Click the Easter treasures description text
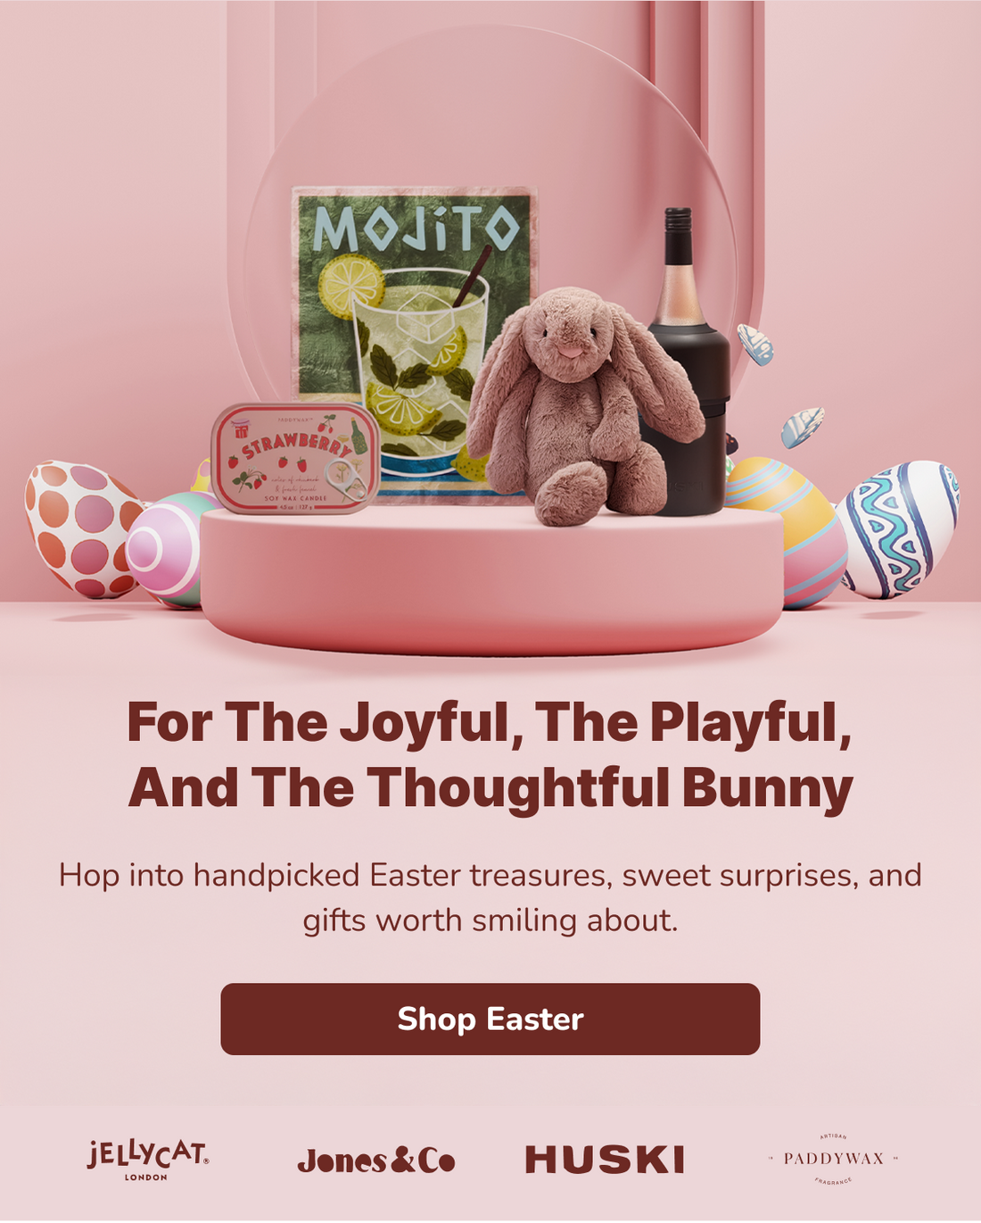981x1223 pixels. coord(490,897)
